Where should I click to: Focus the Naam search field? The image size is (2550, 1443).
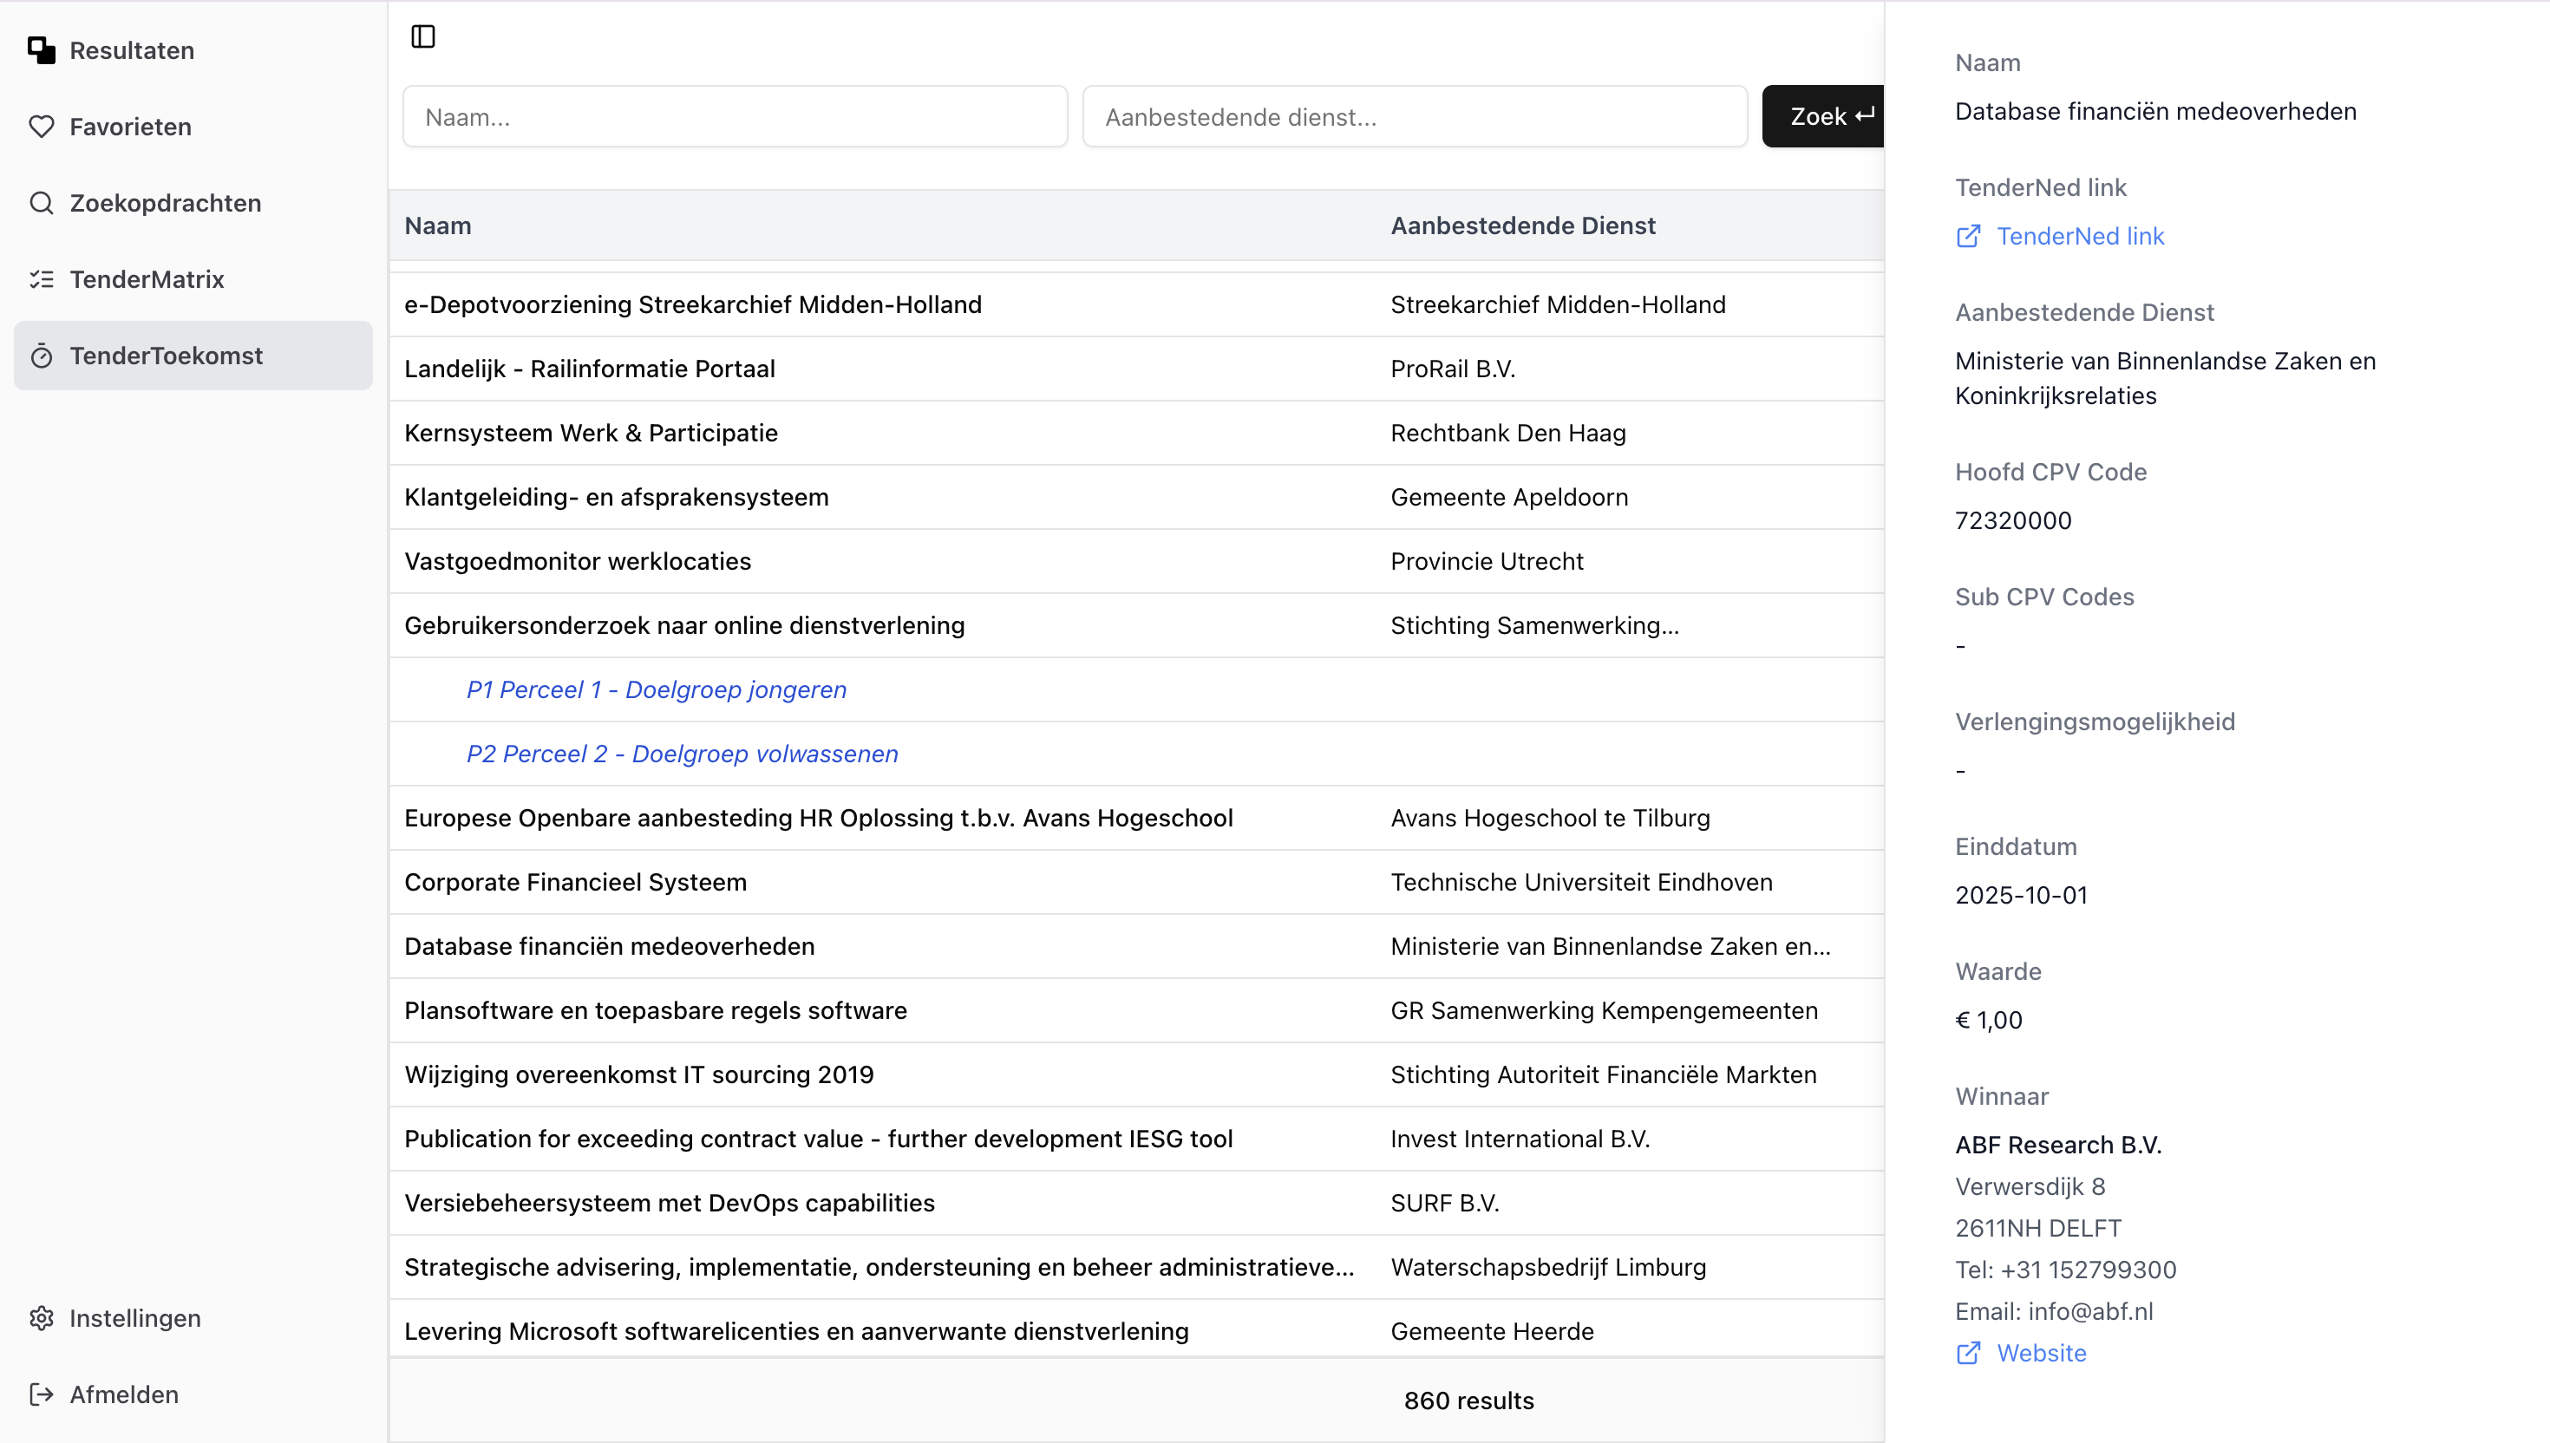735,117
